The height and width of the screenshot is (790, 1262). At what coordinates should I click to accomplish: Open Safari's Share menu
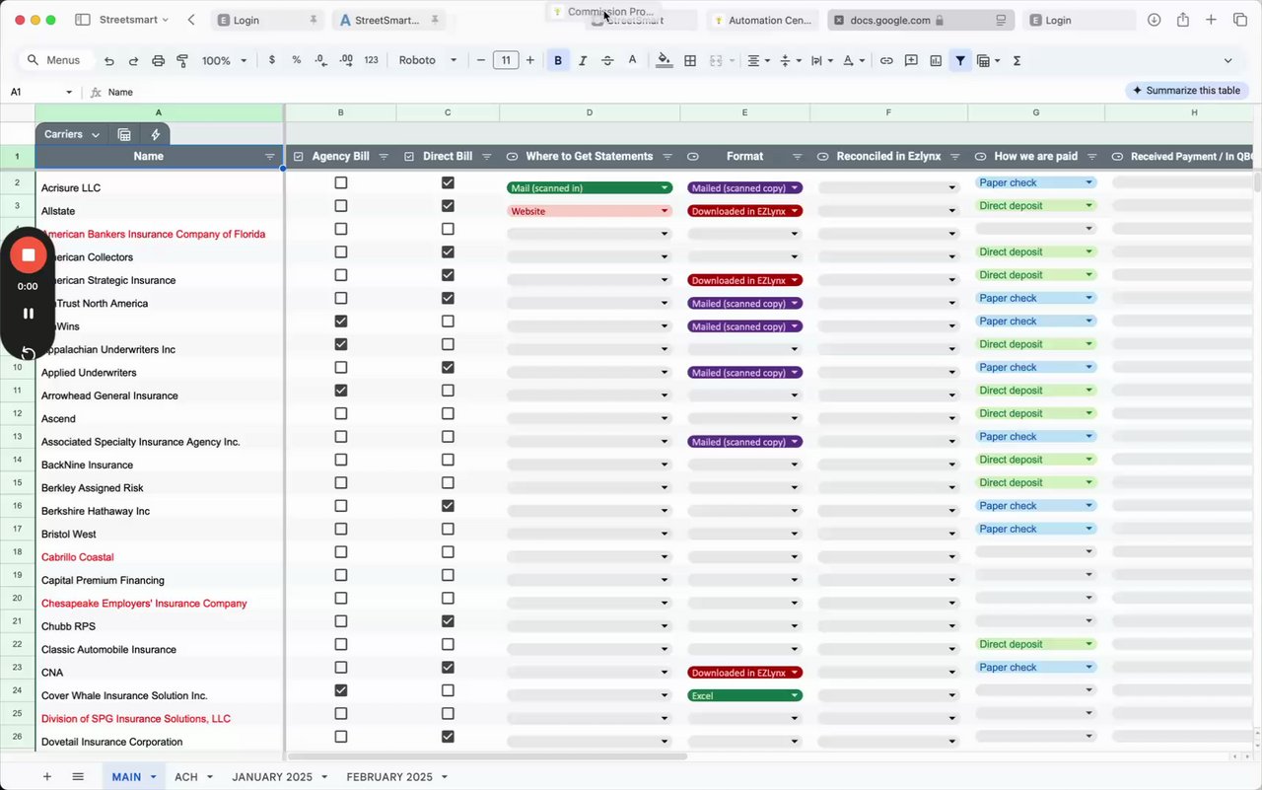pos(1182,20)
